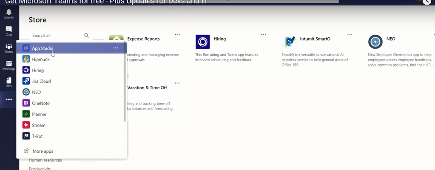Click the search magnifier icon
Image resolution: width=435 pixels, height=170 pixels.
[87, 36]
